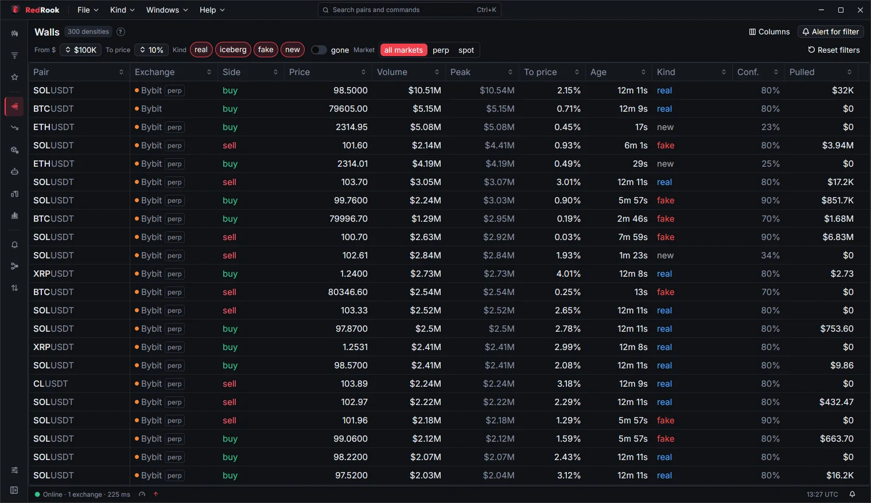
Task: Open the cube sidebar icon
Action: (x=14, y=150)
